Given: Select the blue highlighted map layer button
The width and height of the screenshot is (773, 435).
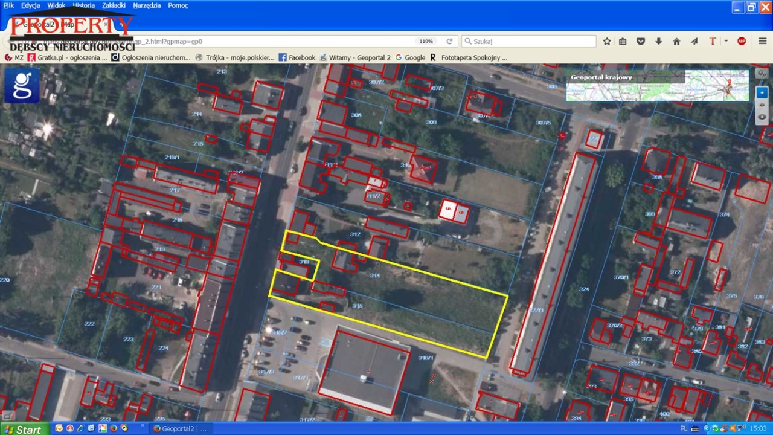Looking at the screenshot, I should coord(762,92).
